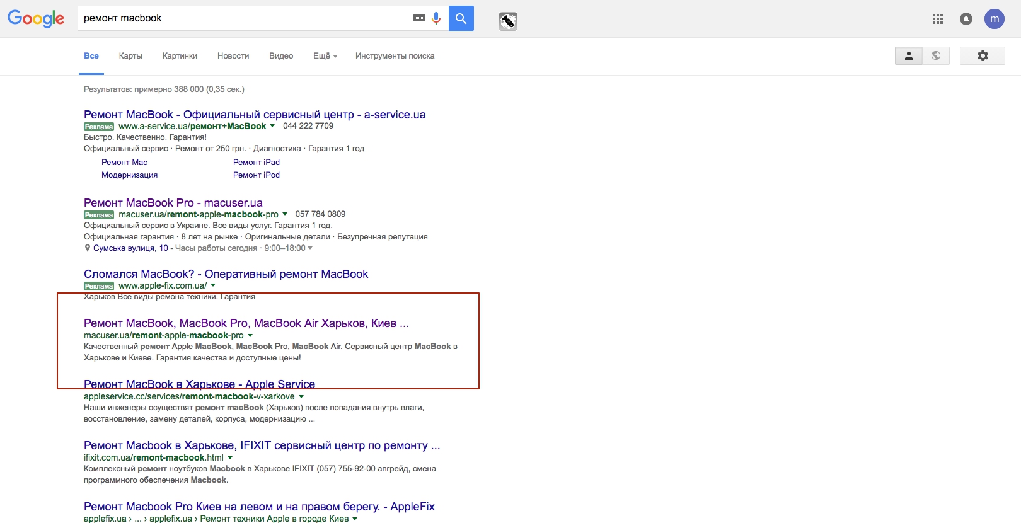Switch to personal results view

tap(909, 55)
